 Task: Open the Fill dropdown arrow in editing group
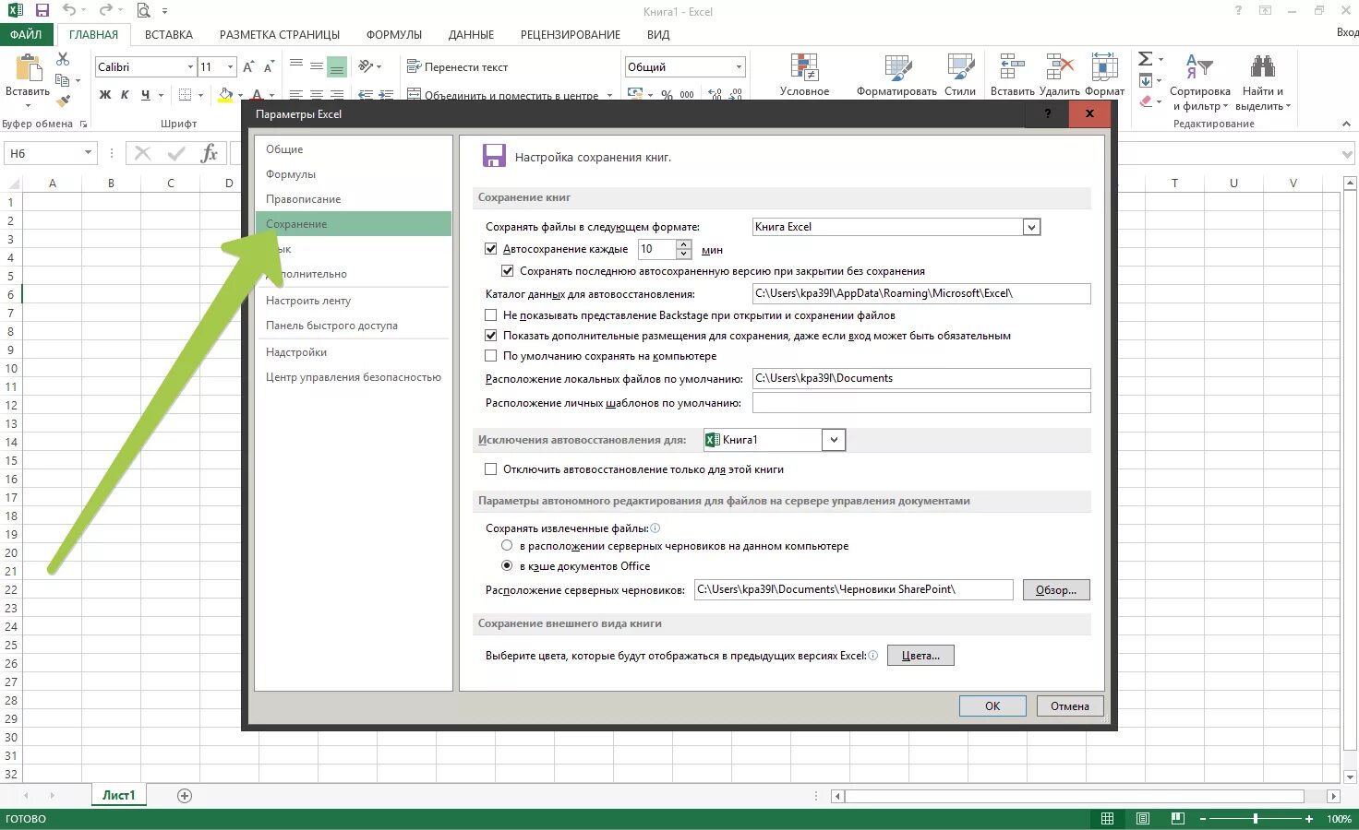[x=1159, y=80]
